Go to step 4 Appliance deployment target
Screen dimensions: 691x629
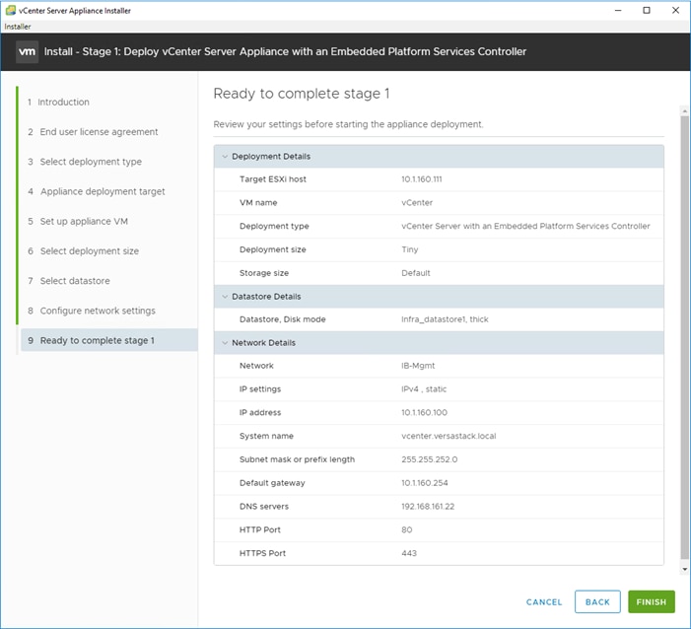(x=97, y=191)
